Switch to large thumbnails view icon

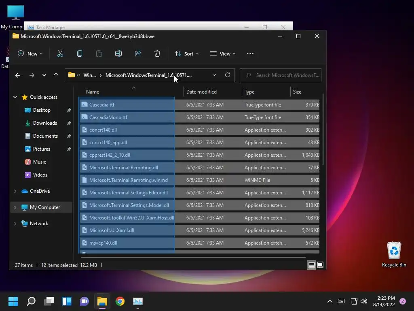pos(320,265)
